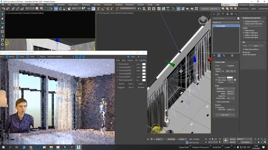Click the Undo arrow in main toolbar
The height and width of the screenshot is (150, 268).
tap(3, 9)
